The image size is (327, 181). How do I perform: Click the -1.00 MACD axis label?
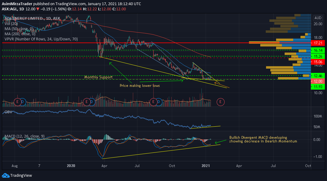click(x=318, y=157)
